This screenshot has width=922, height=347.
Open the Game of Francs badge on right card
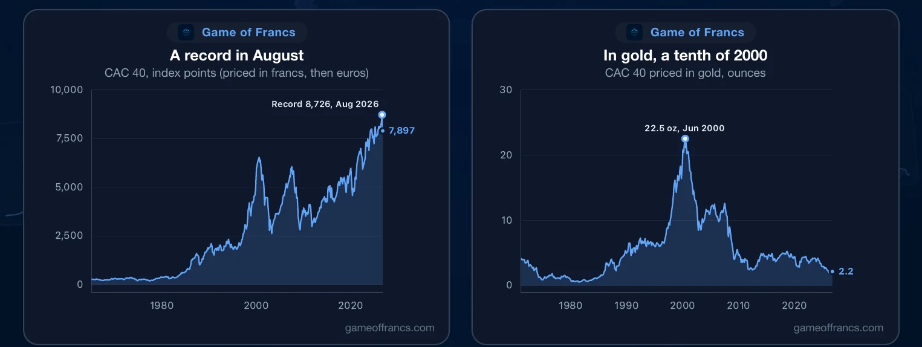(686, 33)
